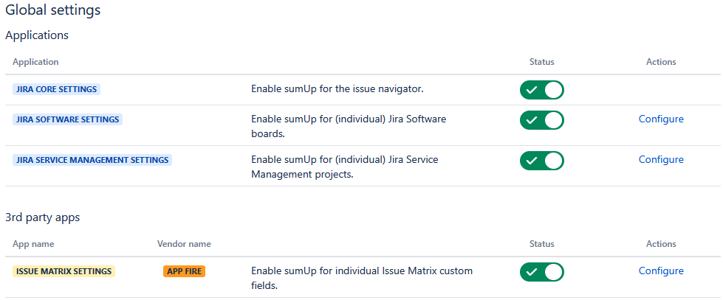
Task: Click the Application column header
Action: coord(35,62)
